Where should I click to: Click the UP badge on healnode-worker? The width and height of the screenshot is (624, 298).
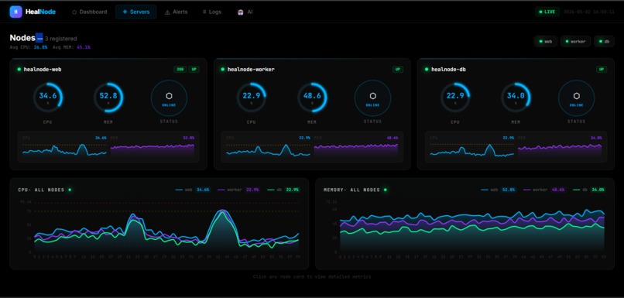398,69
